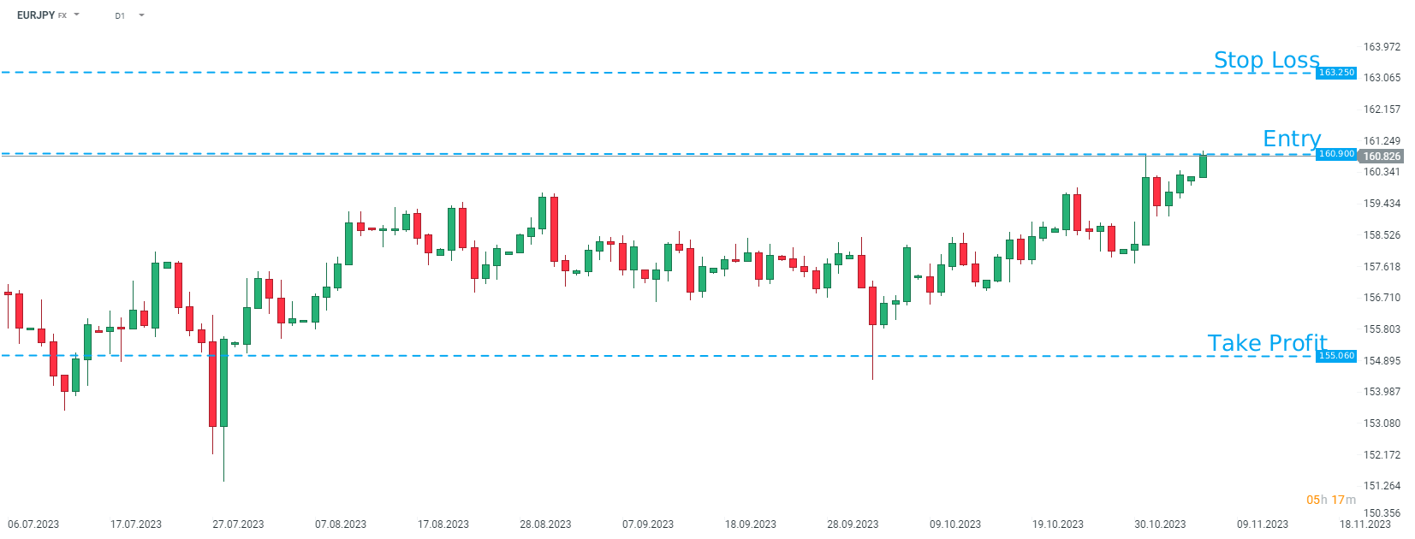The width and height of the screenshot is (1415, 539).
Task: Click the Take Profit text label
Action: click(x=1266, y=343)
